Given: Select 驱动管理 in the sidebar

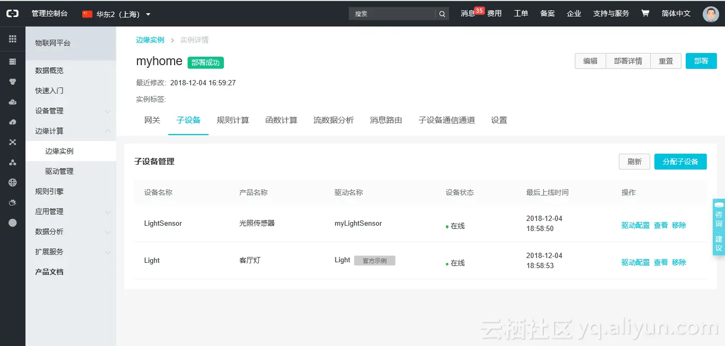Looking at the screenshot, I should tap(71, 171).
